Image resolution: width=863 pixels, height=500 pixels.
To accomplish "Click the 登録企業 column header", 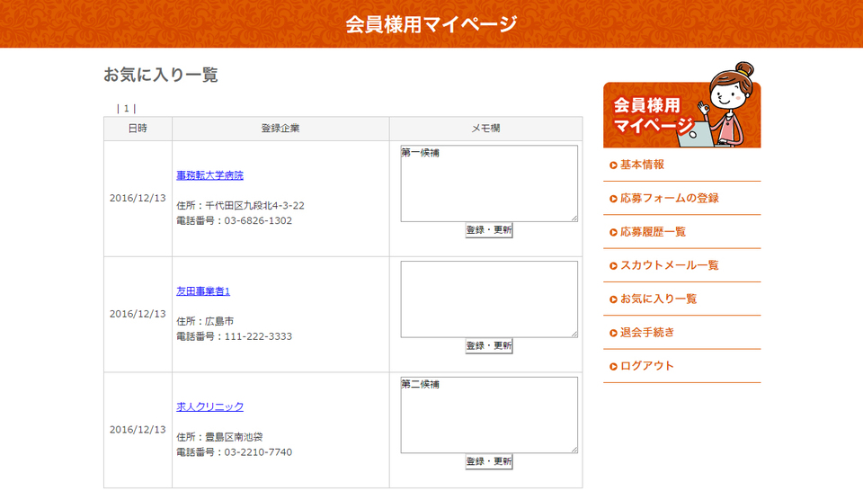I will [280, 129].
